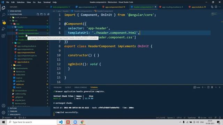Split the editor to the right

tap(216, 7)
